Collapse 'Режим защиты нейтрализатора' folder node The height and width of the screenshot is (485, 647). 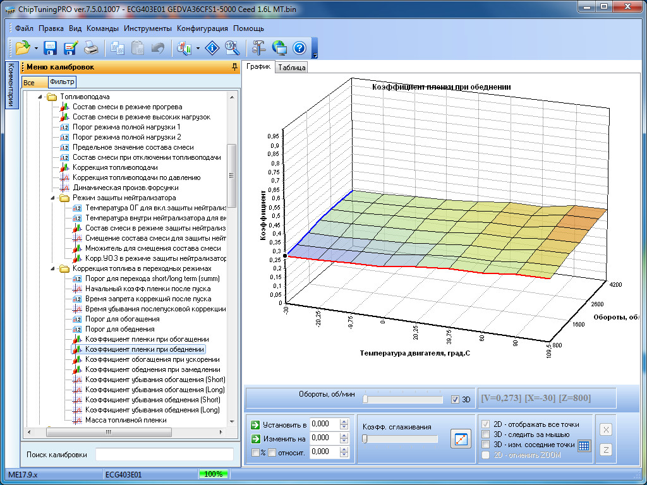[51, 198]
